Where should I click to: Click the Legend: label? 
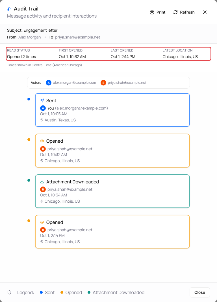[25, 292]
